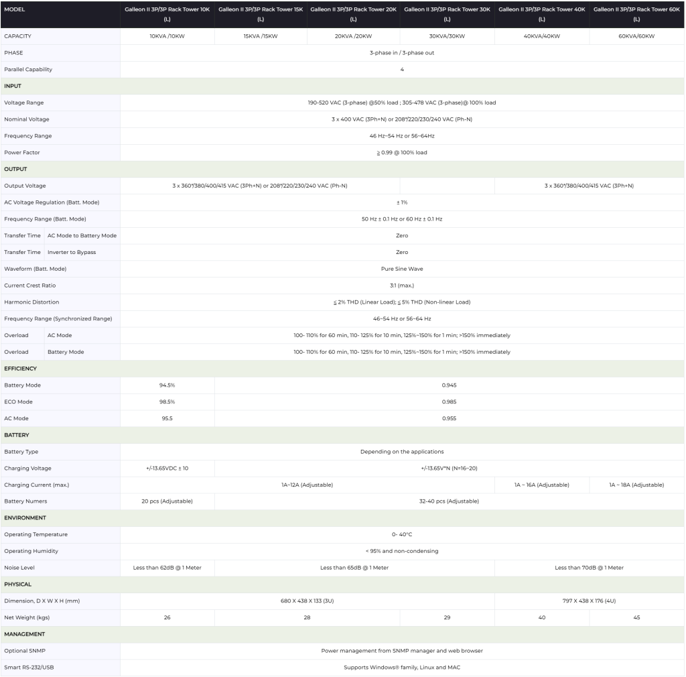Click the 15KVA /15KW capacity cell
Screen dimensions: 686x677
tap(261, 36)
